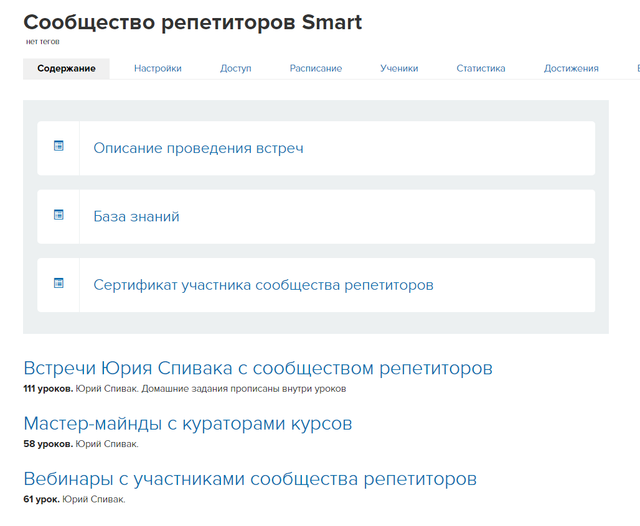The height and width of the screenshot is (526, 640).
Task: Open lesson Описание проведения встреч
Action: coord(199,148)
